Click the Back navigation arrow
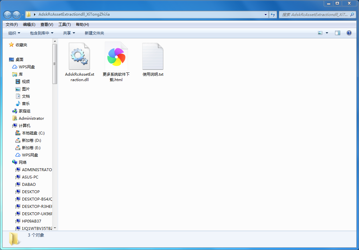Screen dimensions: 359x250 coord(8,15)
